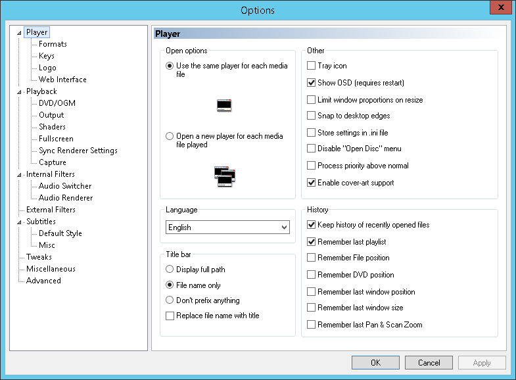
Task: Open the Formats settings page
Action: tap(53, 44)
